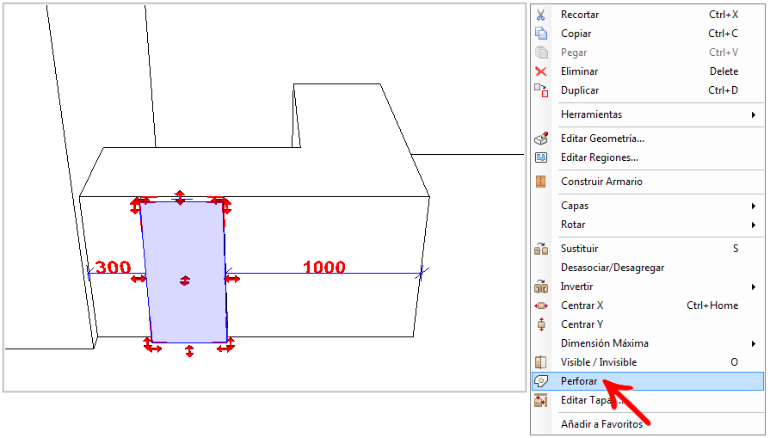Click the left-middle horizontal resize handle
770x438 pixels.
point(139,279)
